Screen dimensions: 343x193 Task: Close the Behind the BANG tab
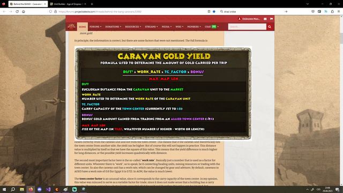pos(45,4)
